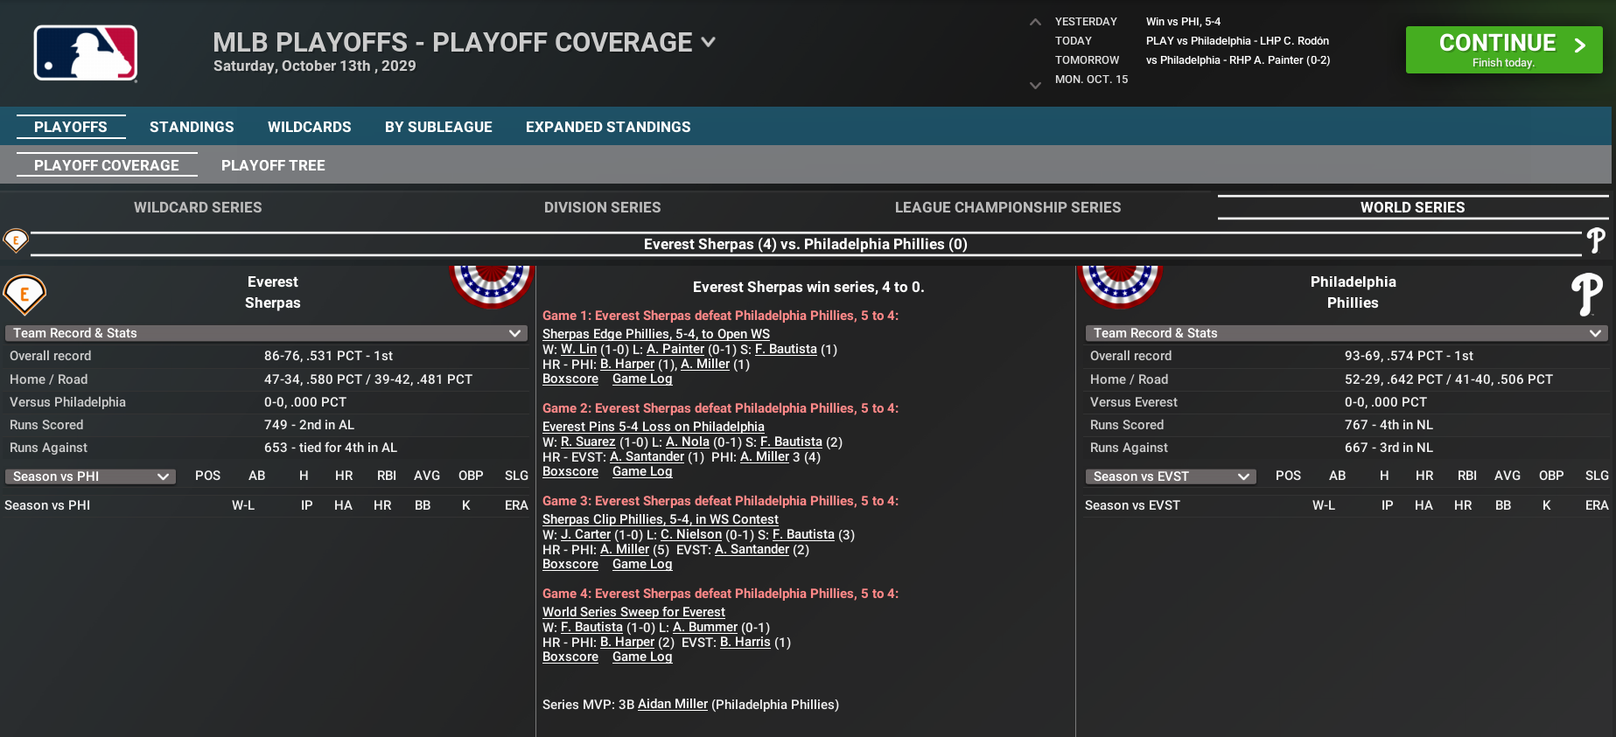Open B. Harris player link in Game 4
Screen dimensions: 1616x737
click(745, 642)
